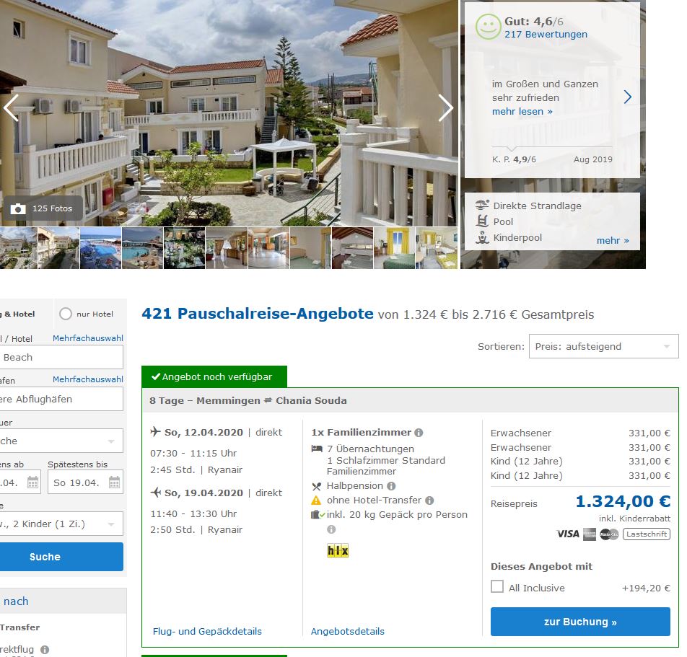Viewport: 687px width, 657px height.
Task: Open the 217 Bewertungen link
Action: point(546,34)
